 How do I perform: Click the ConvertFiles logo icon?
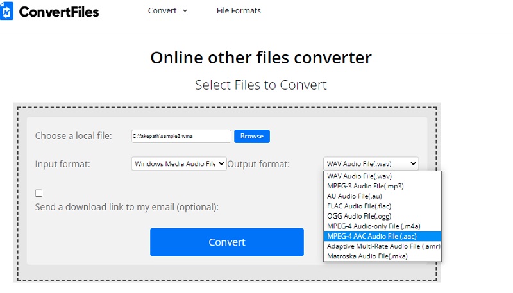[6, 11]
